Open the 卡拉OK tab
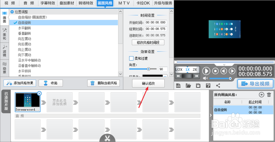 (143, 3)
